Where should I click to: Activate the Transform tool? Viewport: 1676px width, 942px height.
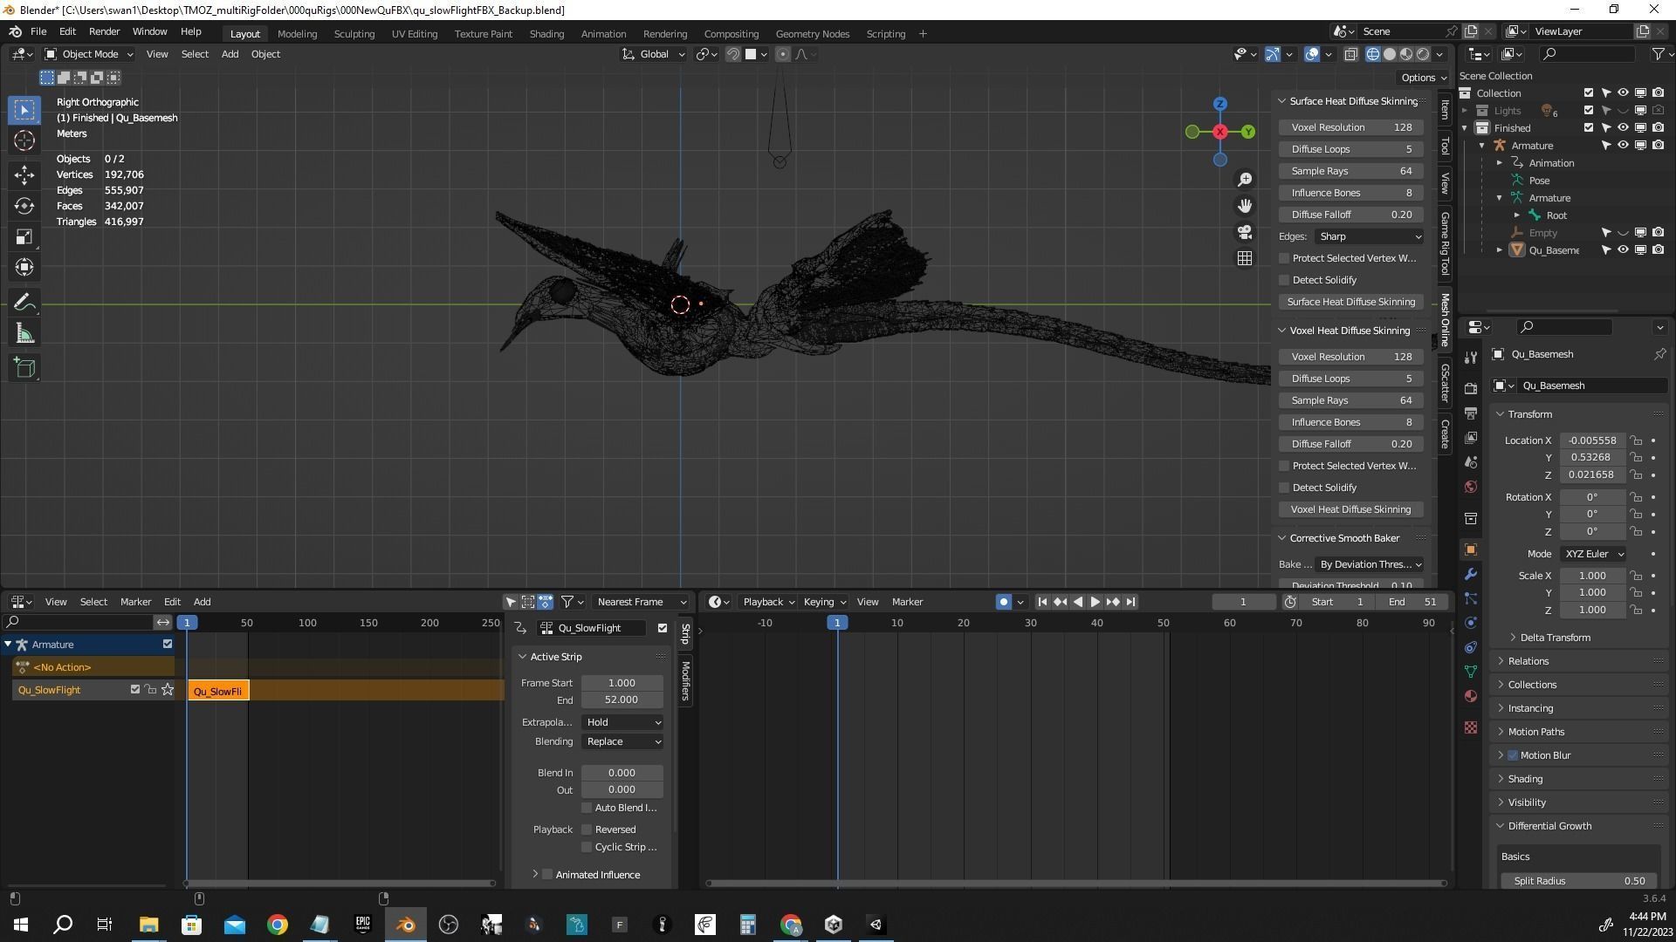tap(24, 267)
